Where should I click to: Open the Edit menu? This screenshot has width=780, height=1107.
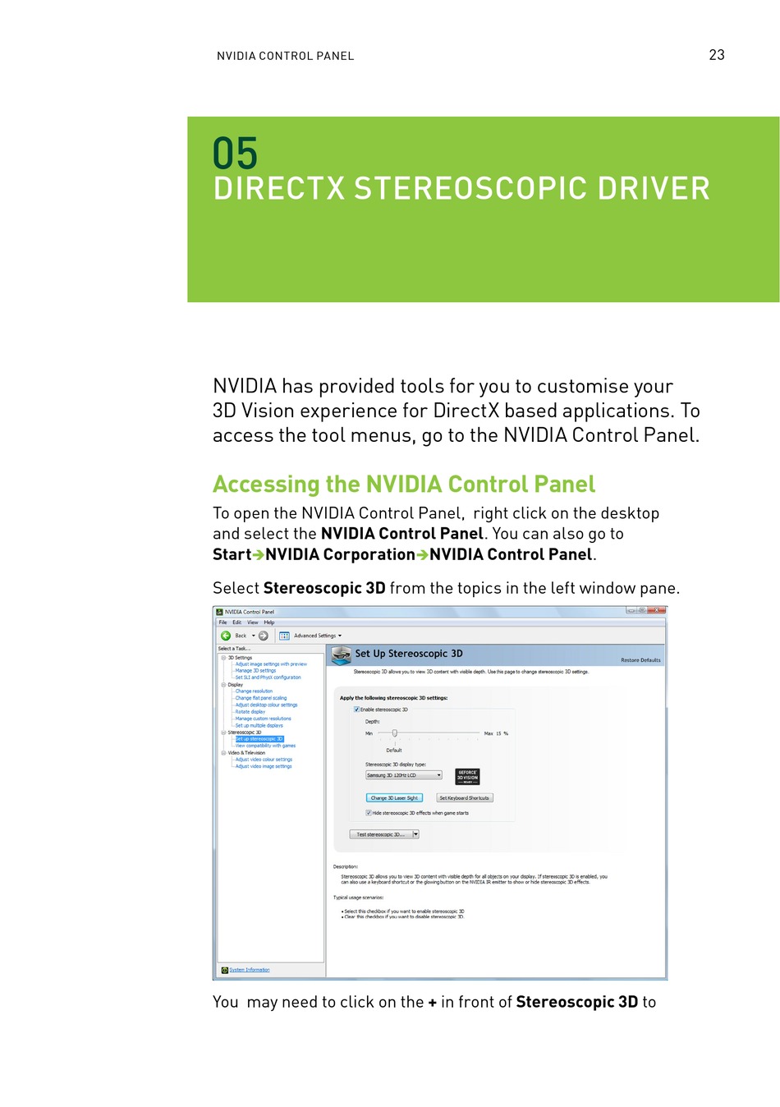(236, 622)
